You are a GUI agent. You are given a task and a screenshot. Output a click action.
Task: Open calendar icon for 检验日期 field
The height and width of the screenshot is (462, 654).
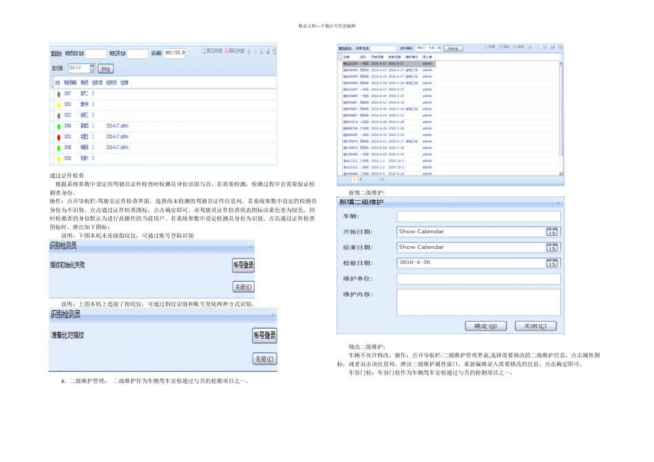coord(551,263)
